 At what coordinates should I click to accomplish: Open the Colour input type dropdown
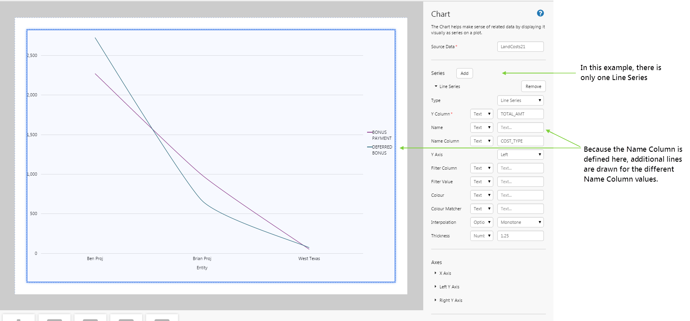[481, 195]
